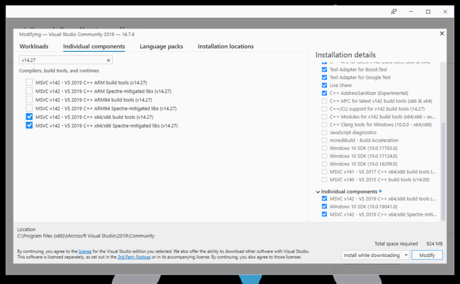Clear the v14.27 search filter
This screenshot has height=284, width=460.
point(108,60)
